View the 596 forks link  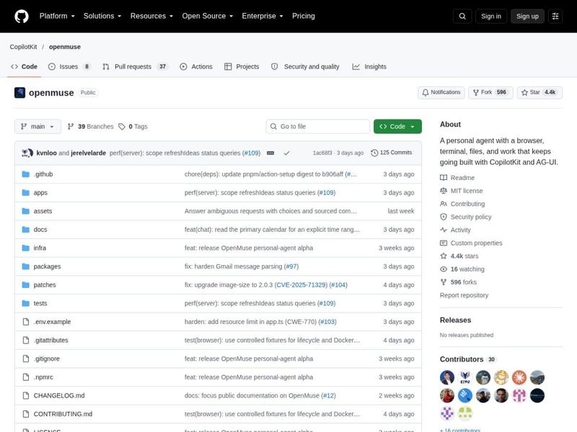pyautogui.click(x=459, y=282)
